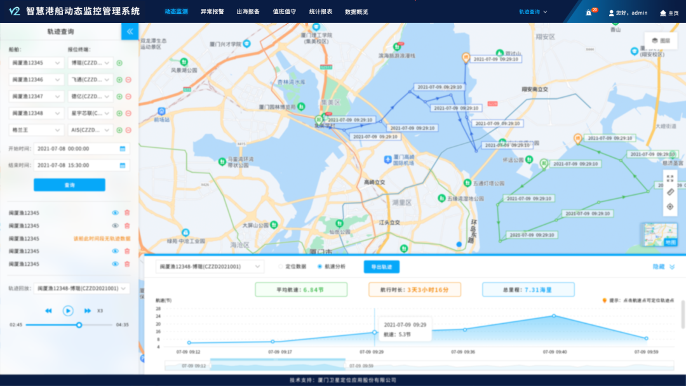Viewport: 686px width, 386px height.
Task: Click the alarm notification bell icon
Action: click(x=588, y=13)
